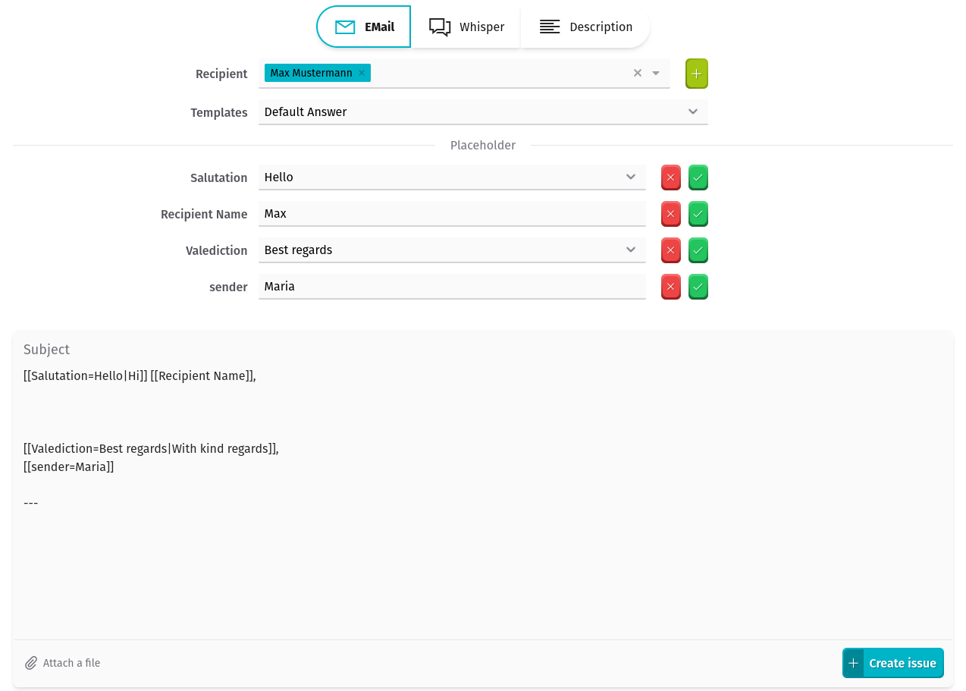Switch to the EMail tab
The width and height of the screenshot is (966, 691).
(364, 27)
